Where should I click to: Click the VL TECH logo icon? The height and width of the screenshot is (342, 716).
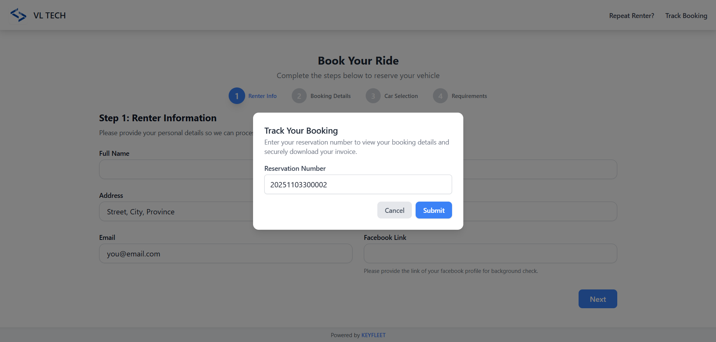pyautogui.click(x=18, y=15)
